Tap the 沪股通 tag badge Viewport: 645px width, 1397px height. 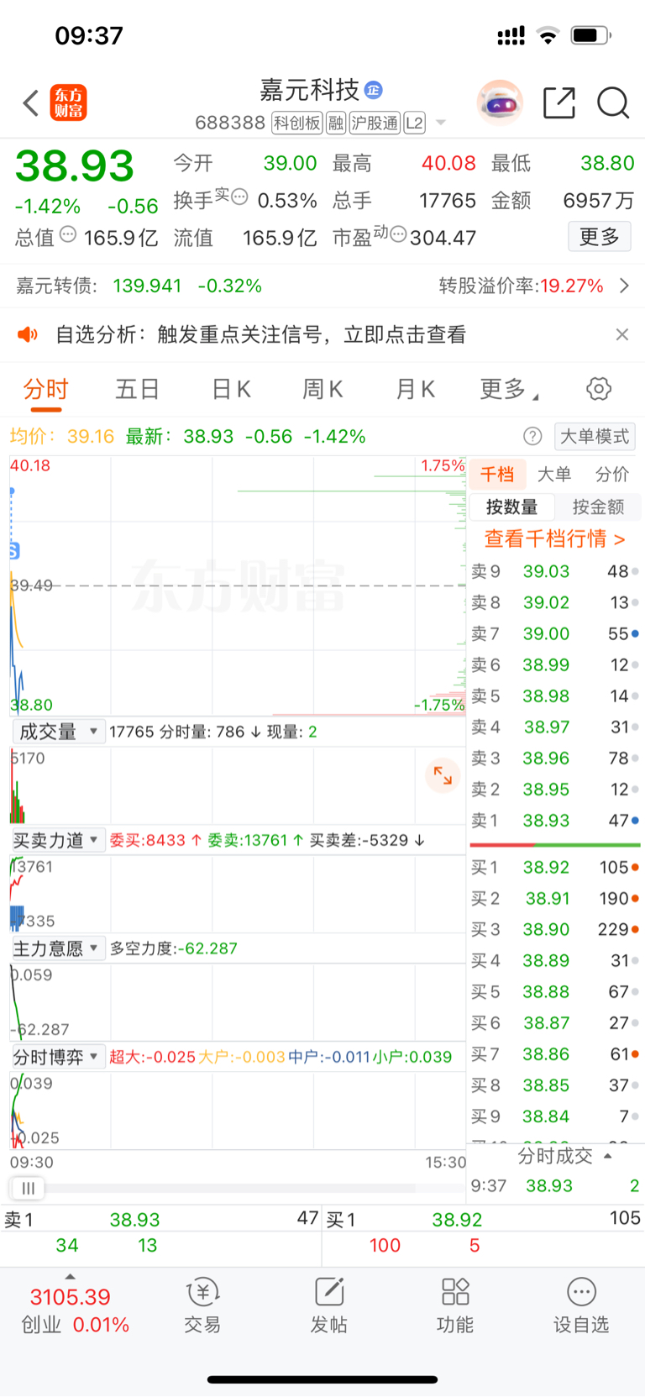pos(375,123)
